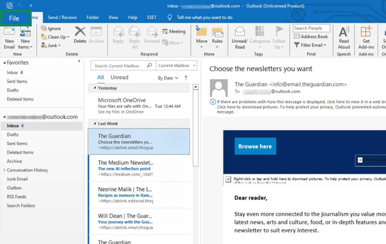Collapse the Favorites section
Viewport: 386px width, 244px height.
(4, 63)
